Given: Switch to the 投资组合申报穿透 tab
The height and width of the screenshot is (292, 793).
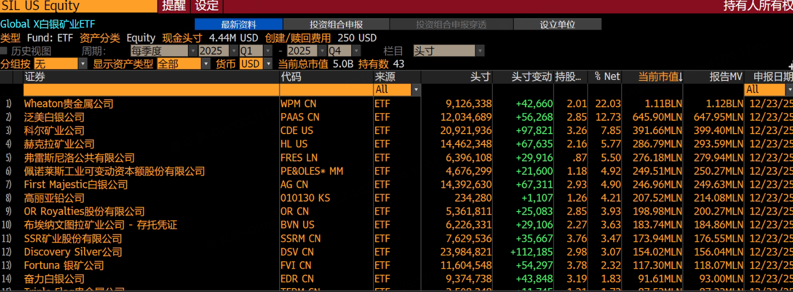Looking at the screenshot, I should [451, 24].
